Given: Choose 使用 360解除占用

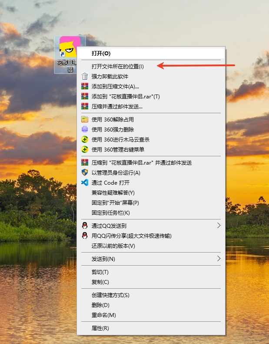Looking at the screenshot, I should click(x=151, y=120).
